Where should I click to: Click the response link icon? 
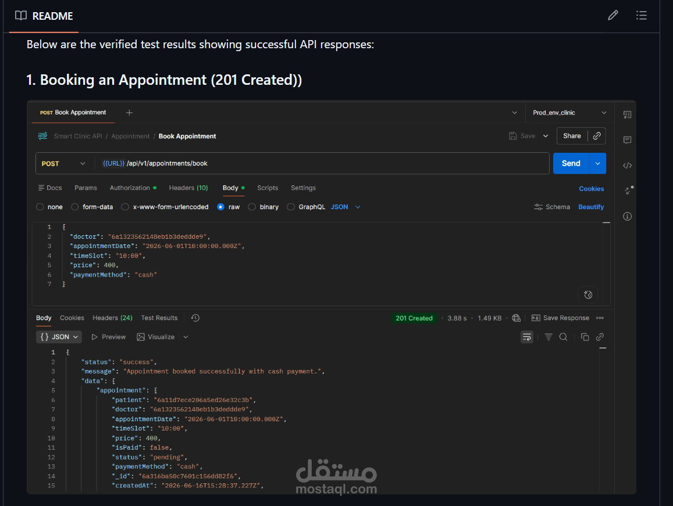click(600, 337)
